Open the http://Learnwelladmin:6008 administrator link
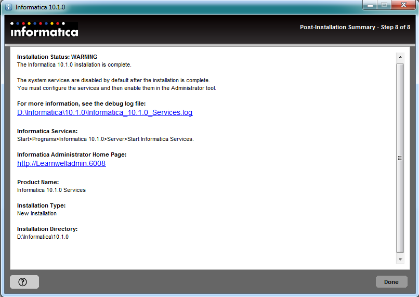419x297 pixels. (x=61, y=163)
